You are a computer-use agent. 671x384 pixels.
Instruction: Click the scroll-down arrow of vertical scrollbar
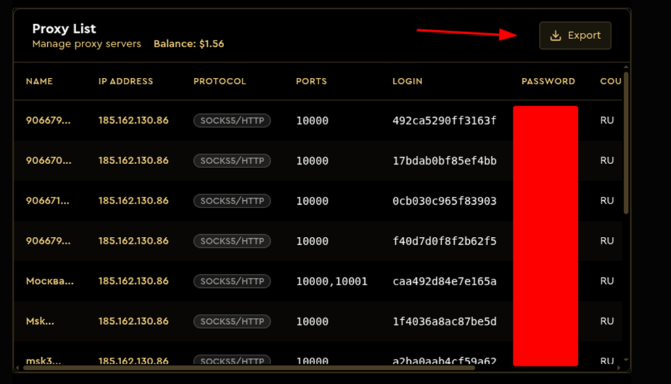(626, 360)
